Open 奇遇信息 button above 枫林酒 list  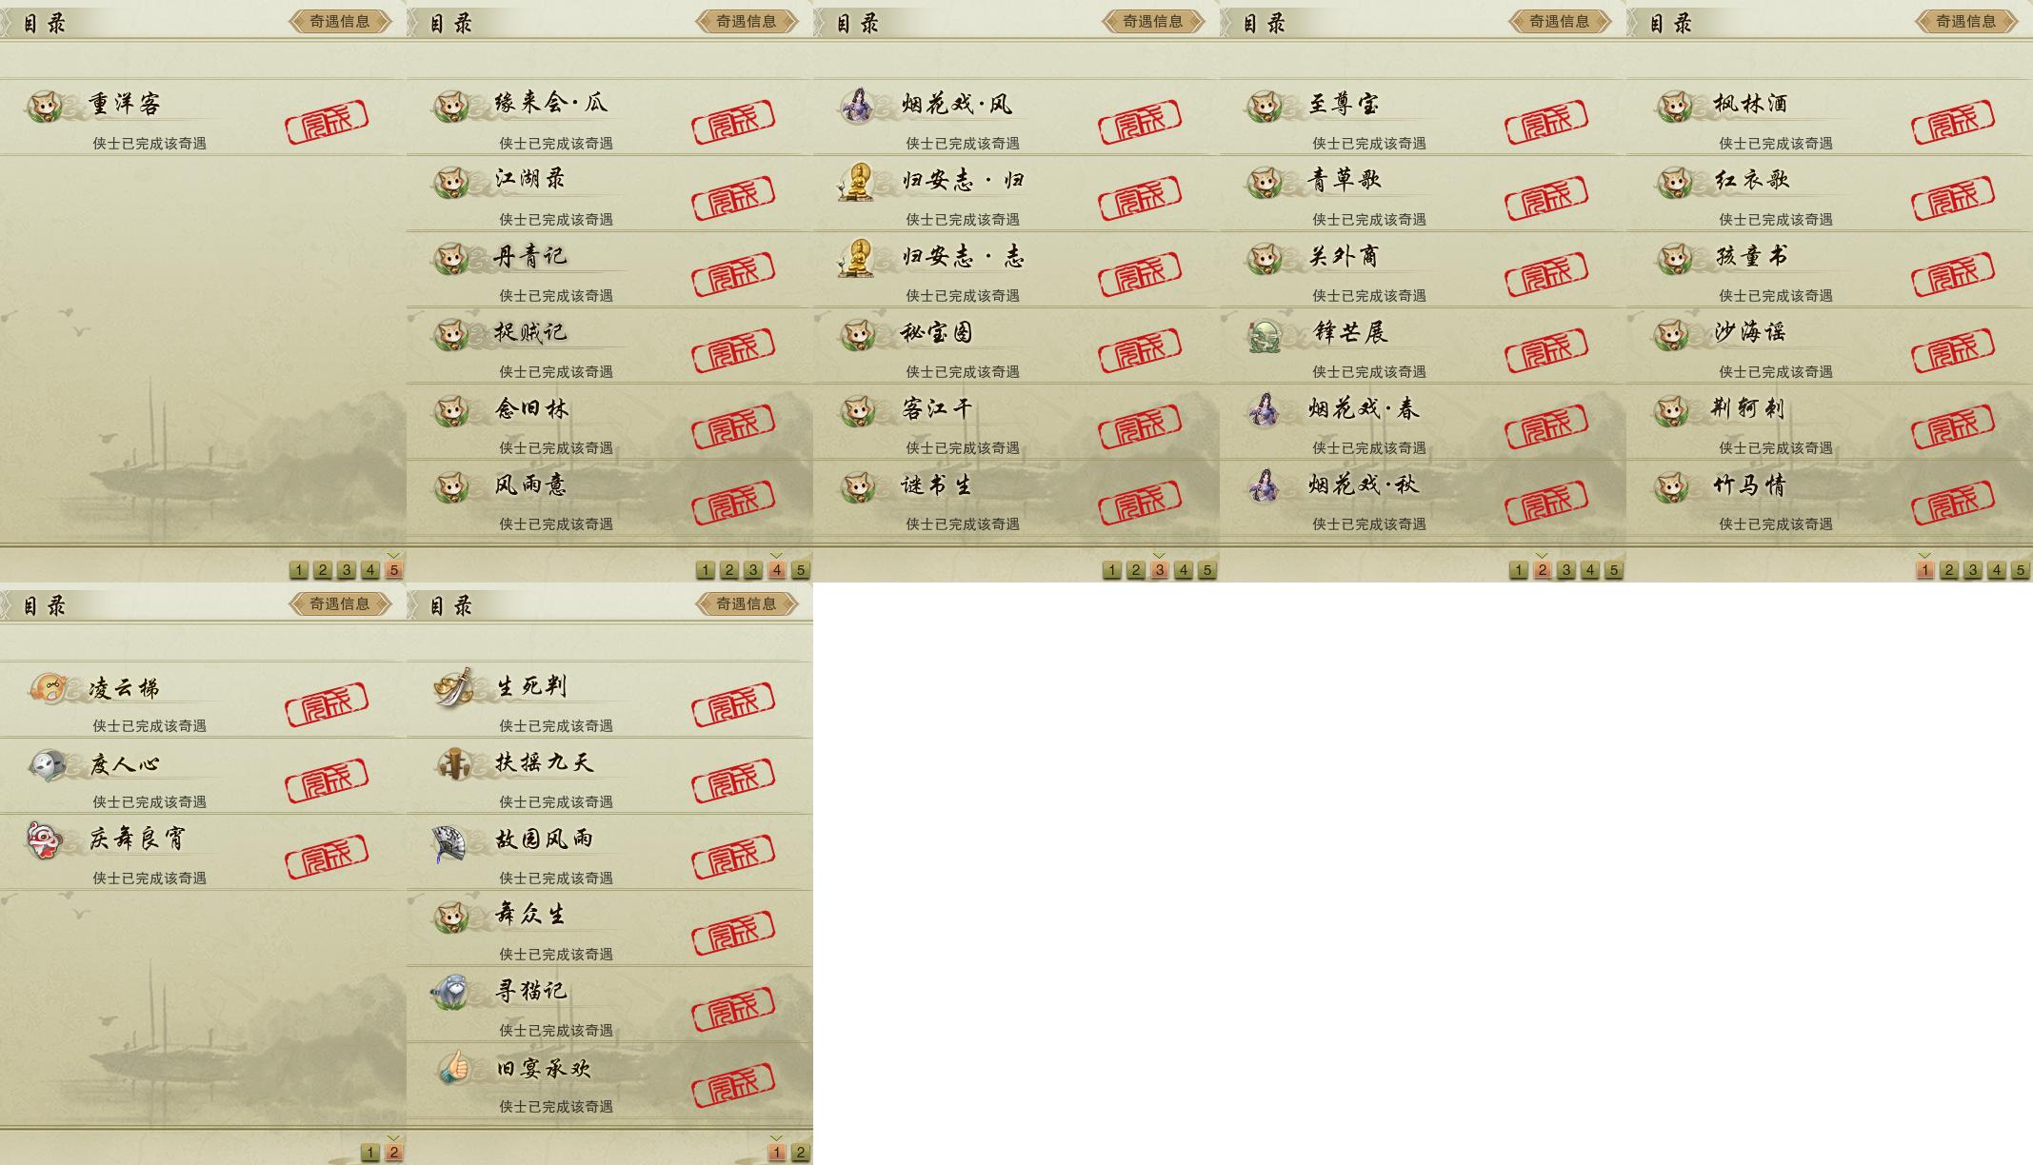pos(1966,21)
